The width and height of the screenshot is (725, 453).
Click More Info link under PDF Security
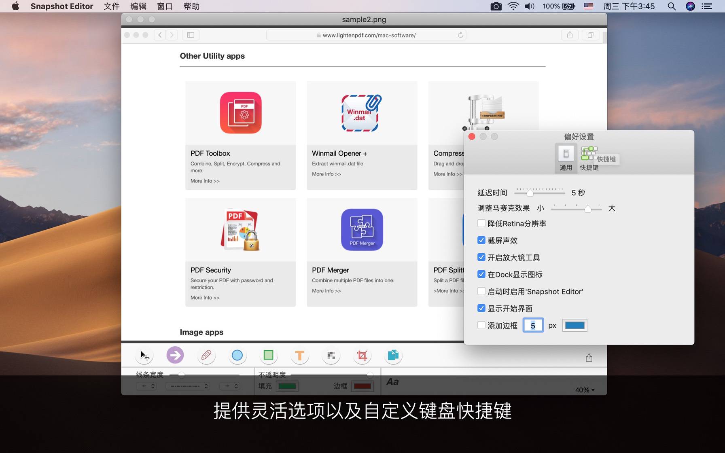205,298
